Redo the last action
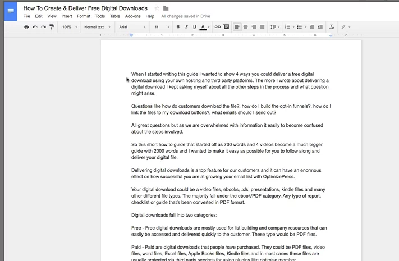Screen dimensions: 399x261 tap(43, 27)
